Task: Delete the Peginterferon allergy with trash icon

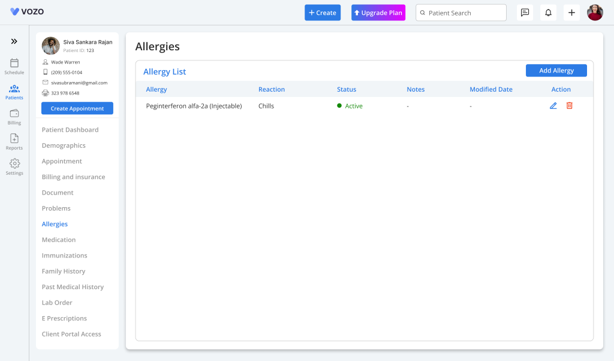Action: pos(570,105)
